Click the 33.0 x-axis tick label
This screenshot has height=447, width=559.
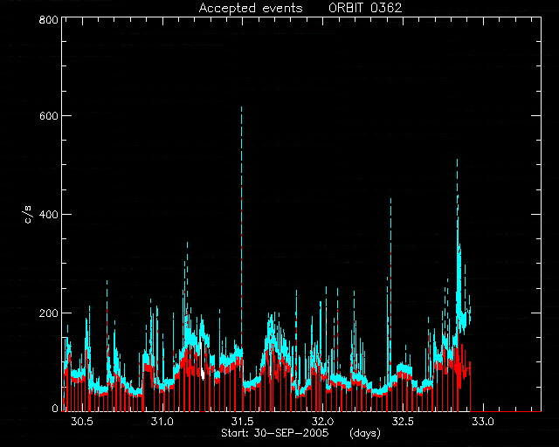(483, 422)
